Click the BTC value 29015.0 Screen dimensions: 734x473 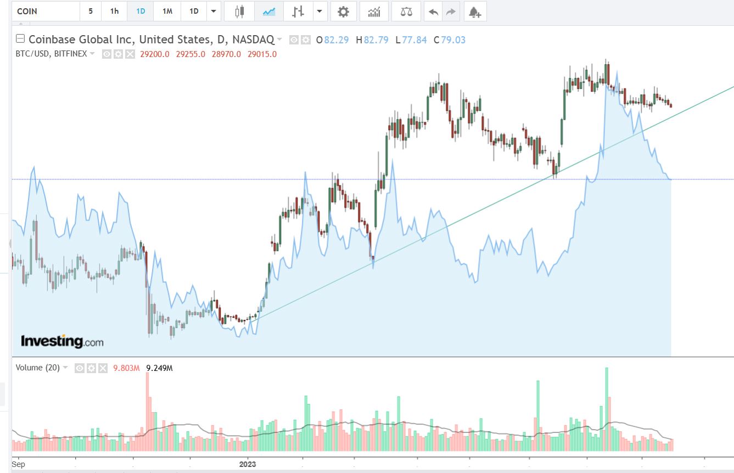tap(262, 54)
